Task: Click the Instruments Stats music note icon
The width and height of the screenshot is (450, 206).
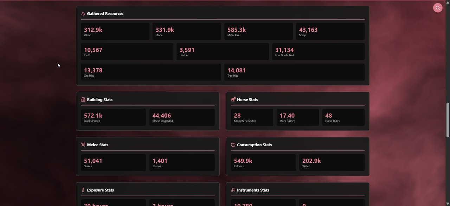Action: point(233,190)
